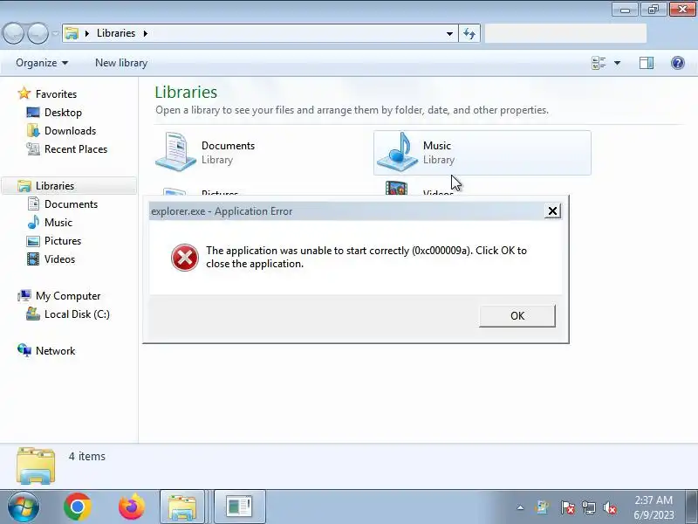This screenshot has width=698, height=524.
Task: Click OK in the Application Error dialog
Action: tap(517, 316)
